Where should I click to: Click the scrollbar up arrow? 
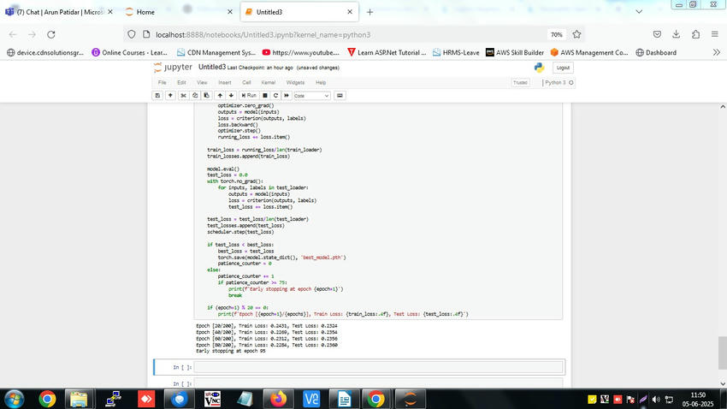coord(723,107)
